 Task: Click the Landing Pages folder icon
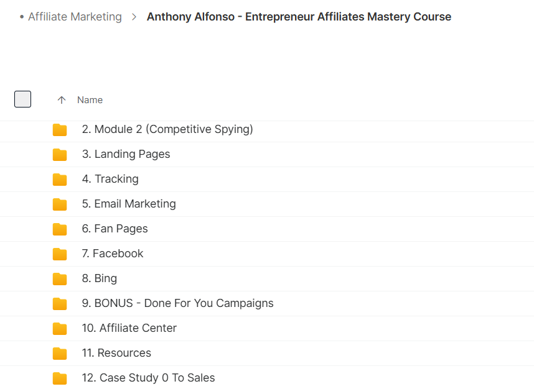click(60, 154)
